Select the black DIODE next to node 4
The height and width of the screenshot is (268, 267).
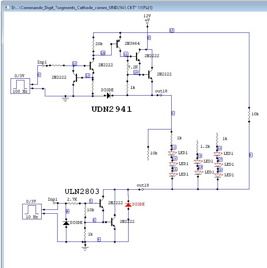click(66, 223)
